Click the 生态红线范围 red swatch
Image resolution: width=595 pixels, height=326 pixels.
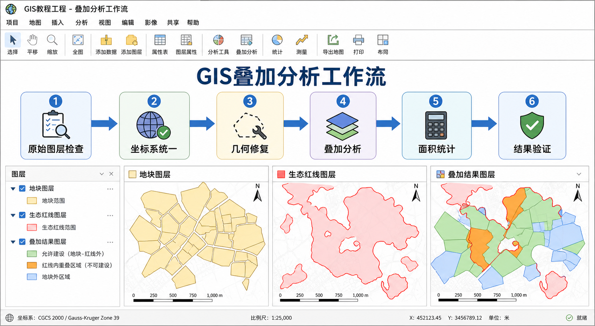pos(32,227)
